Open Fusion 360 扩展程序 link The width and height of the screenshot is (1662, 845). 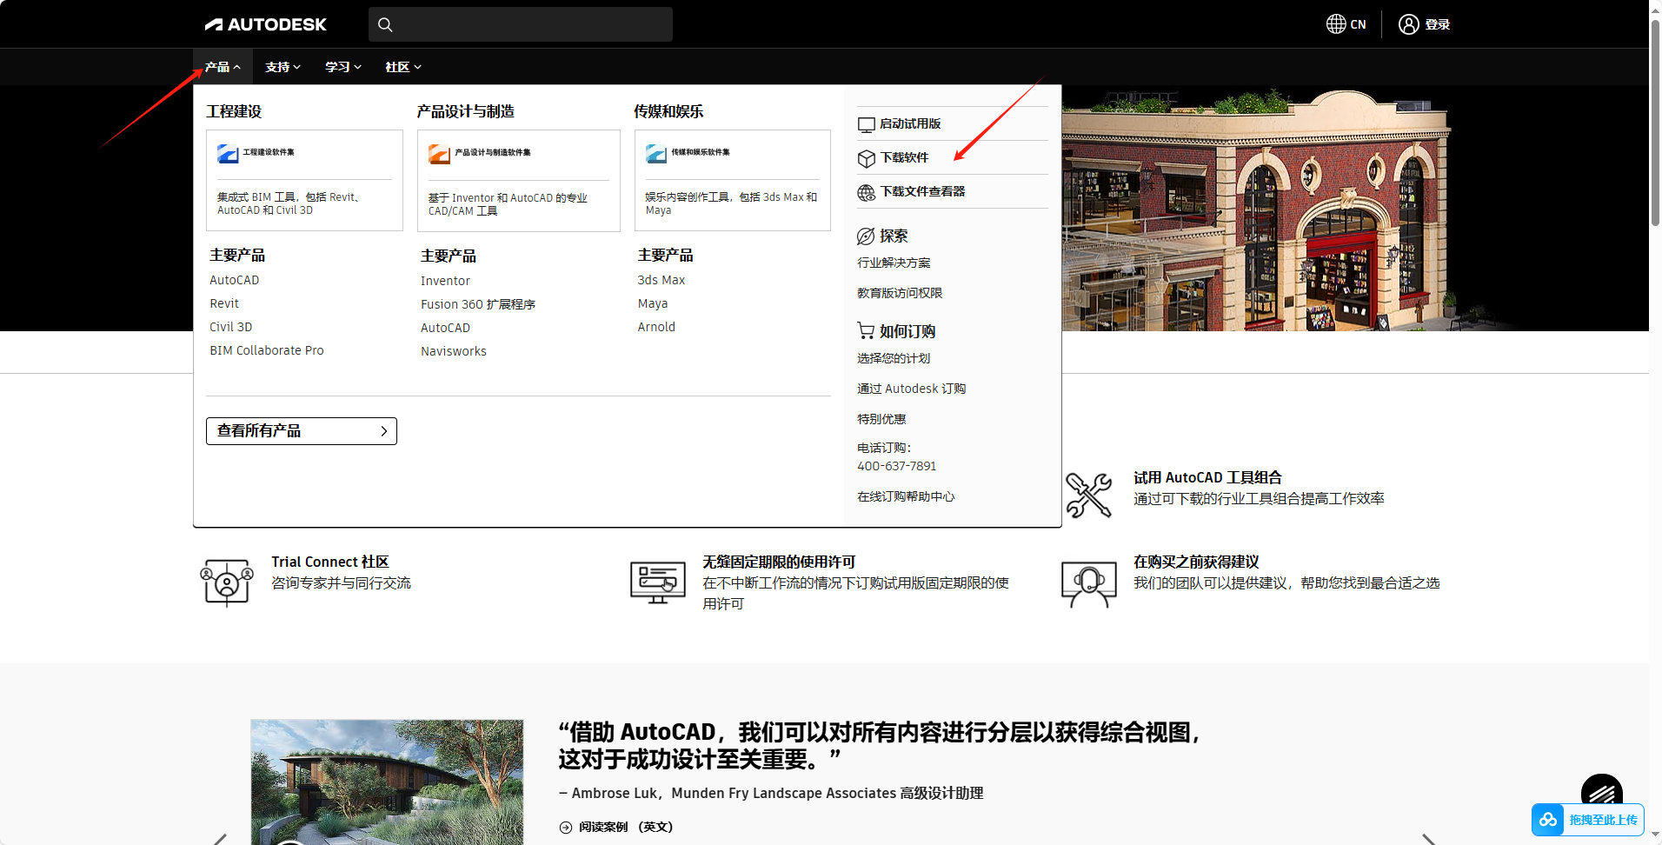(478, 304)
